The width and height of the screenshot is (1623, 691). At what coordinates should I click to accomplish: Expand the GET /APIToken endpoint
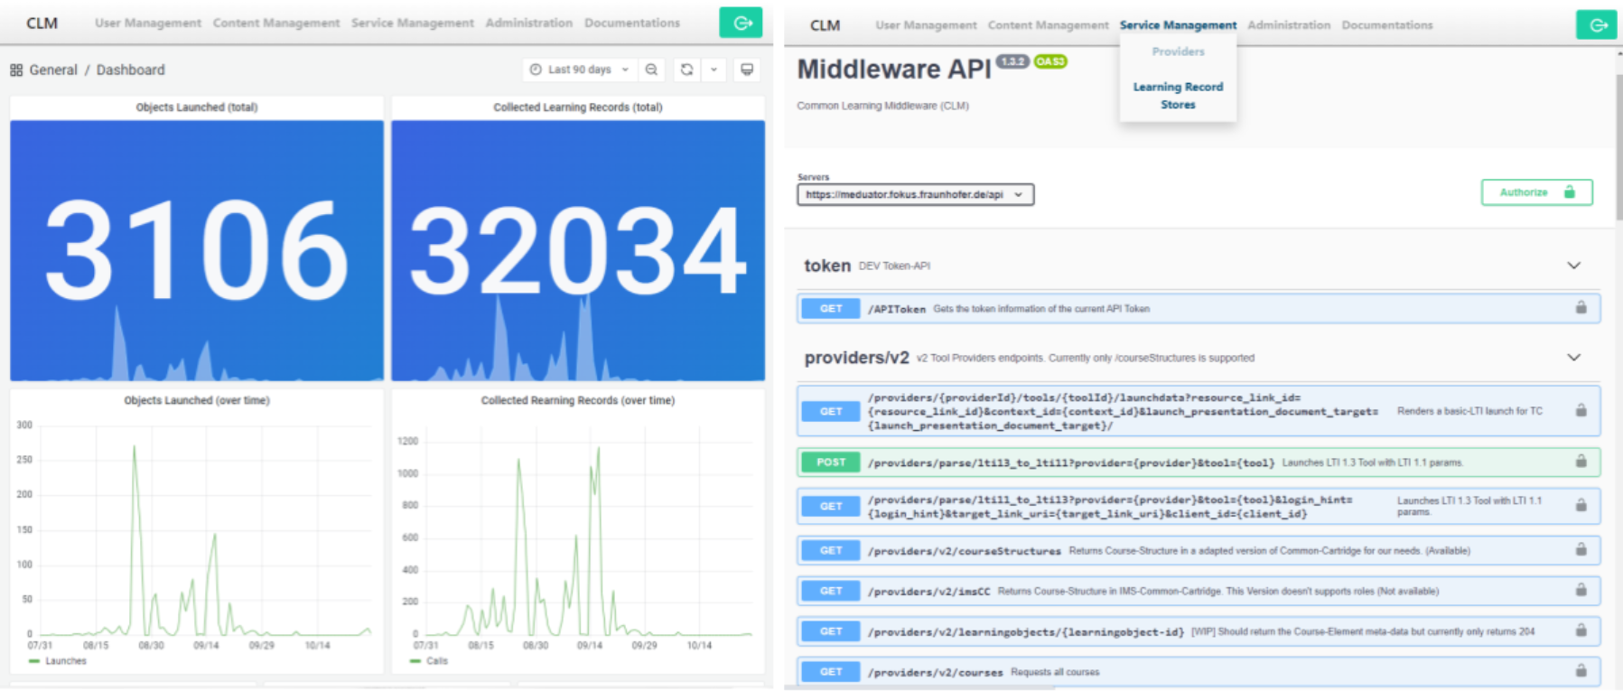click(1199, 308)
